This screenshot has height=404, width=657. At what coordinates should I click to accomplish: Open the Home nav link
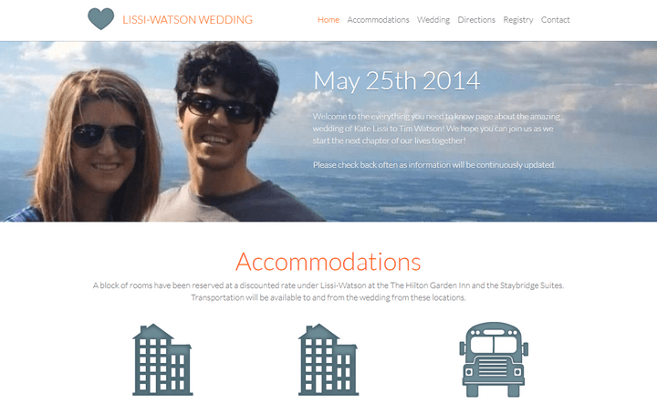point(328,20)
